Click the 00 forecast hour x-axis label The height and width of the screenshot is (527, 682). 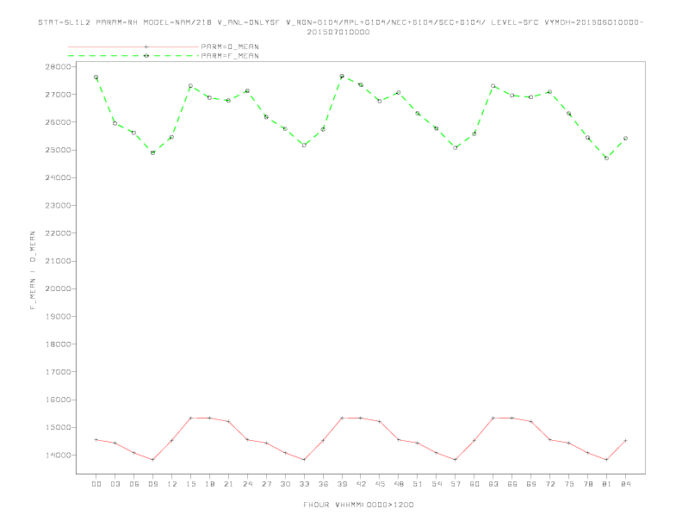click(96, 484)
